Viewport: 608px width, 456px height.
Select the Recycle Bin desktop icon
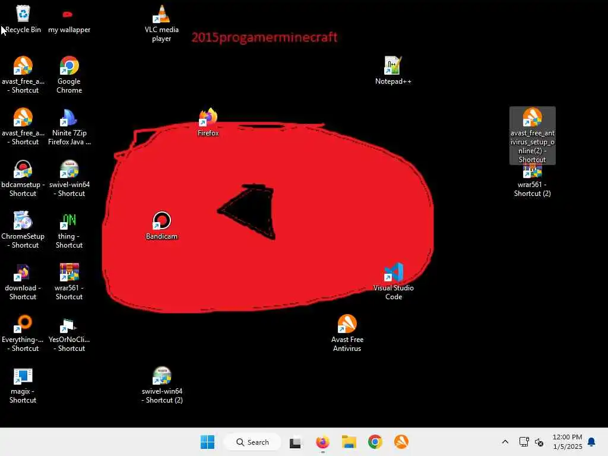coord(23,19)
